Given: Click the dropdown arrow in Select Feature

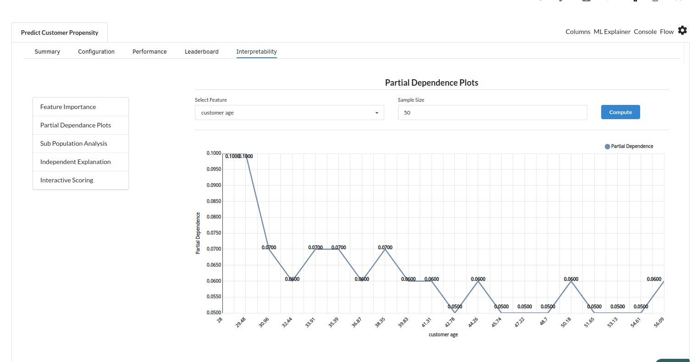Looking at the screenshot, I should [x=377, y=113].
